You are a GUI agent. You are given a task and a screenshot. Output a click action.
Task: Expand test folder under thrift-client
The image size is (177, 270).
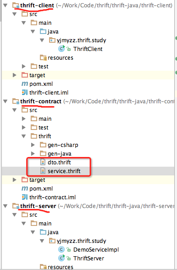pyautogui.click(x=24, y=66)
